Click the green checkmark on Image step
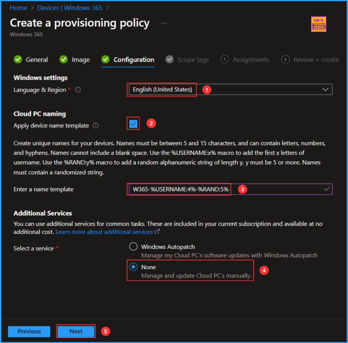Viewport: 348px width, 343px height. click(x=64, y=59)
